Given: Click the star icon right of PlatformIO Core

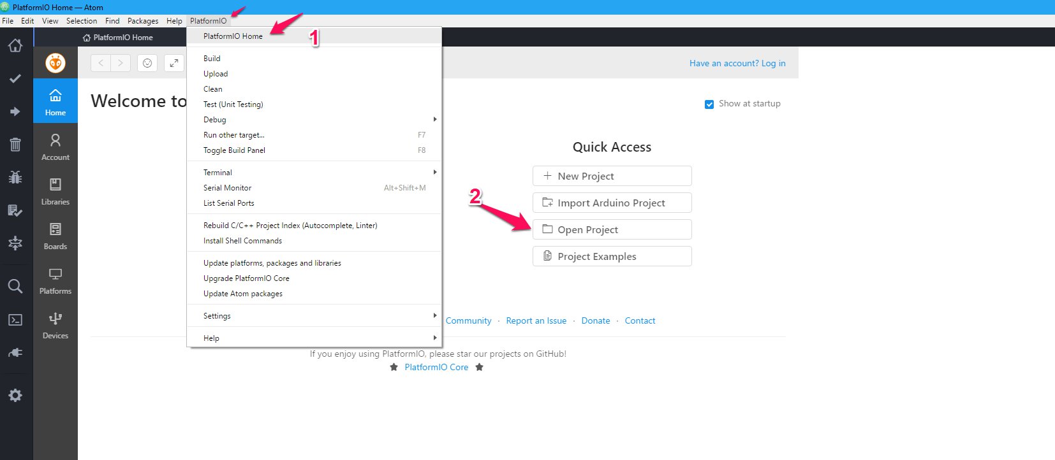Looking at the screenshot, I should [479, 367].
